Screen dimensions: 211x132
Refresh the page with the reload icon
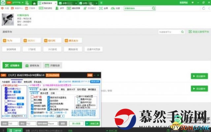click(204, 8)
